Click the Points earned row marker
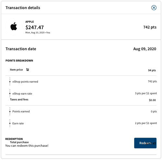This screenshot has height=160, width=162. pyautogui.click(x=10, y=111)
